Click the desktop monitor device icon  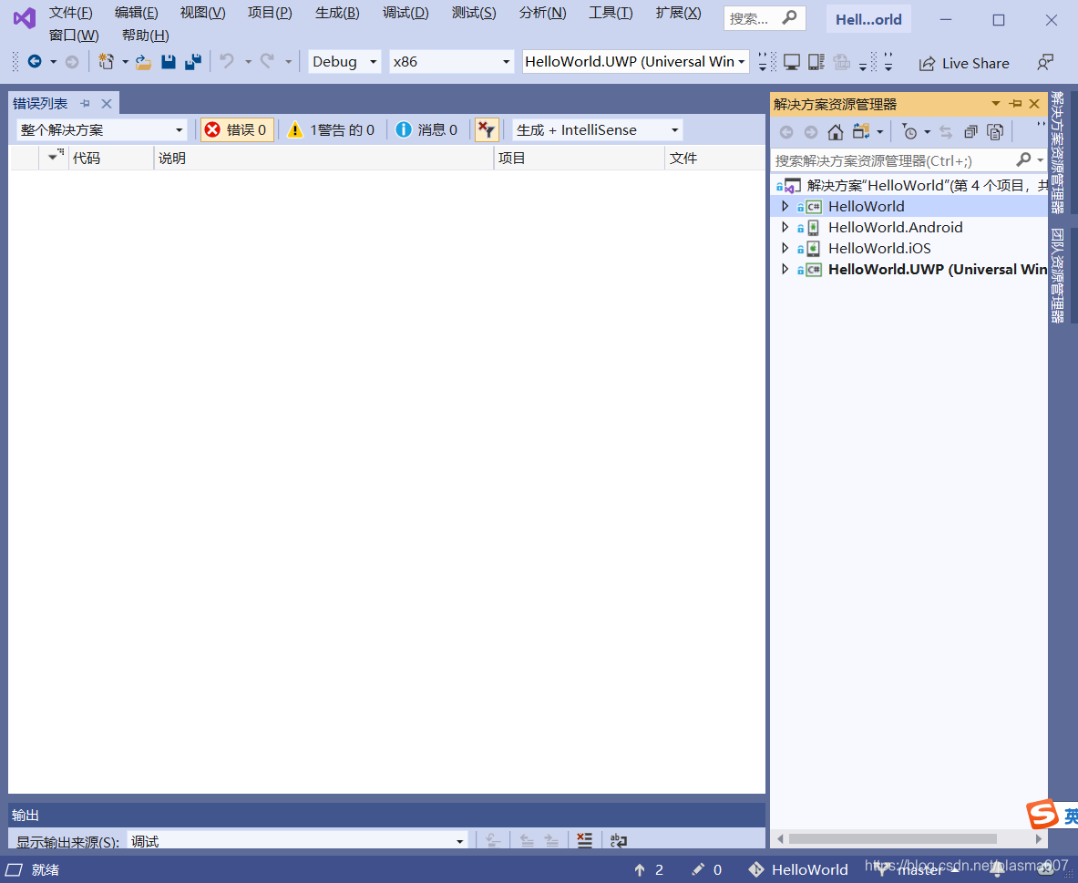792,63
